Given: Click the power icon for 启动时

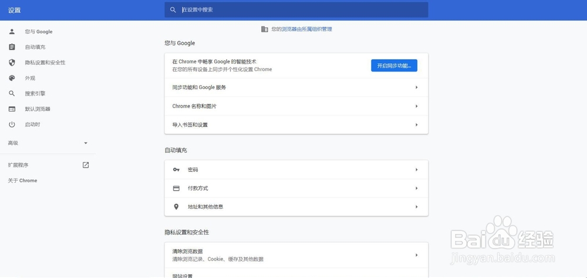Looking at the screenshot, I should (x=12, y=124).
